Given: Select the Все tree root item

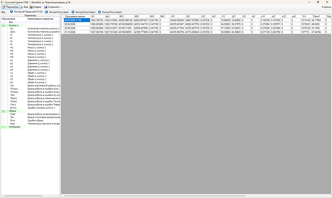Looking at the screenshot, I should point(11,22).
